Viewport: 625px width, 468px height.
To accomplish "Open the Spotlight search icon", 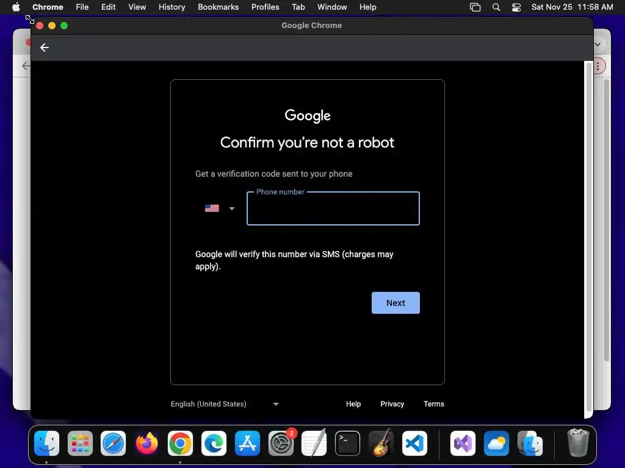I will tap(496, 7).
